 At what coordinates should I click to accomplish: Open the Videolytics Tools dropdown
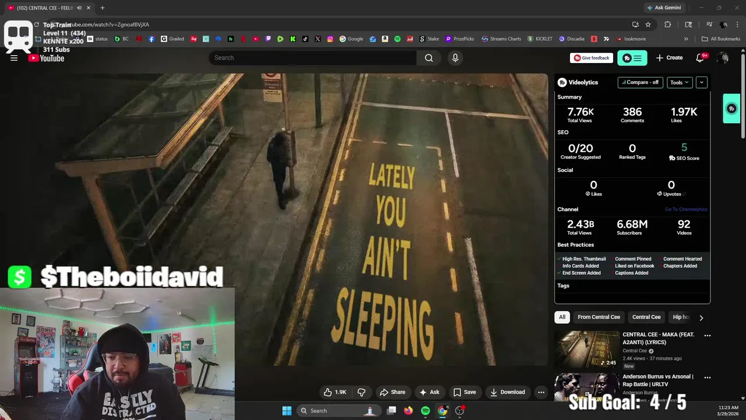(680, 82)
